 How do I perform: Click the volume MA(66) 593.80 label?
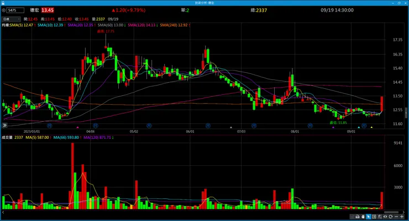[x=66, y=138]
